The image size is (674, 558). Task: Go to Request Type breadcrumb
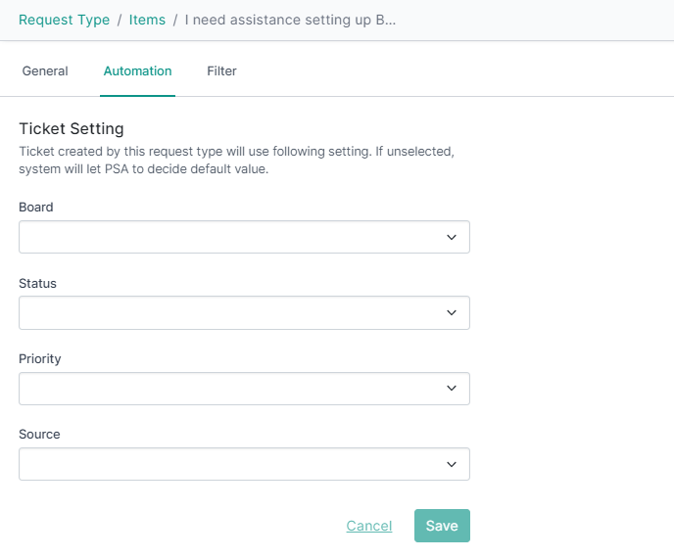[64, 20]
